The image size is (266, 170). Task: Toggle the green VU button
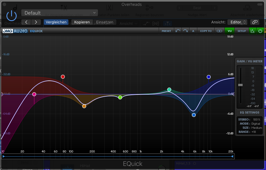[229, 31]
